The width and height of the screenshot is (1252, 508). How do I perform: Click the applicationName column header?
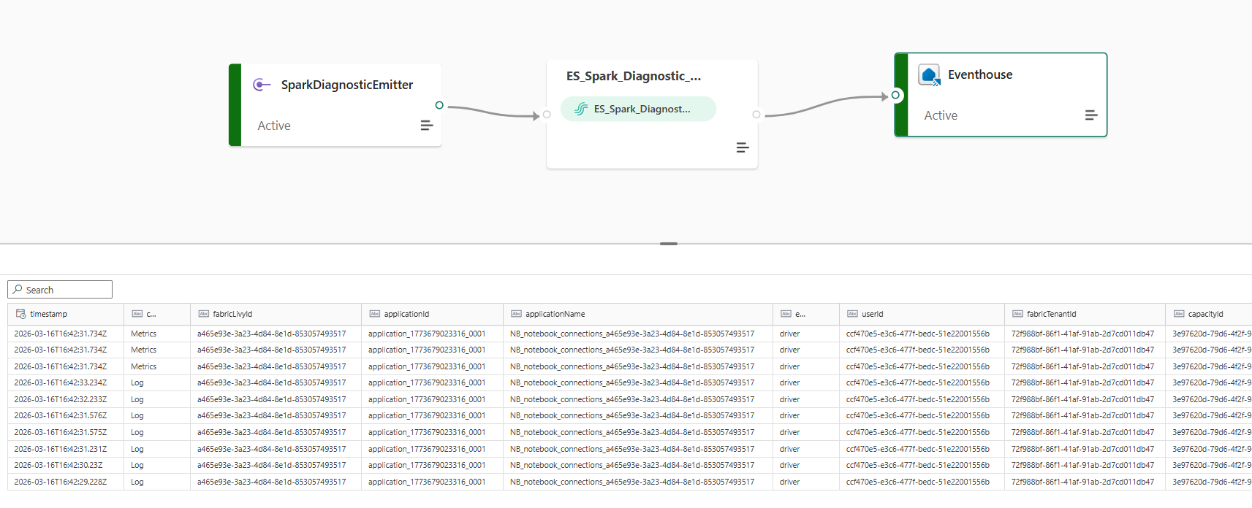638,314
